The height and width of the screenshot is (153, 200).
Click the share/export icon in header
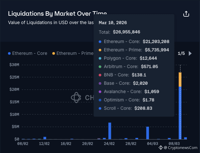(x=186, y=14)
